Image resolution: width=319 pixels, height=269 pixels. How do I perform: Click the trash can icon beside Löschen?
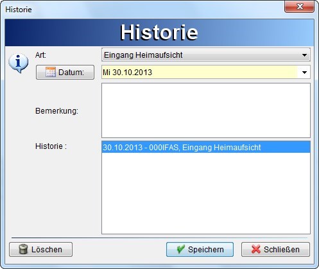point(23,249)
